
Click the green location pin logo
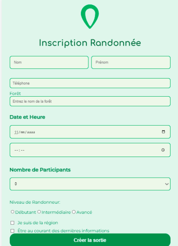[x=90, y=17]
